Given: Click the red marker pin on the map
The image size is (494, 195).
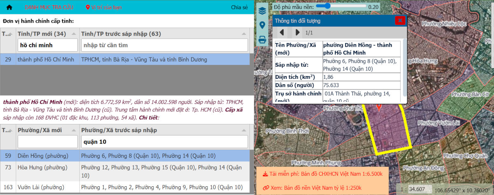Looking at the screenshot, I should pyautogui.click(x=379, y=107).
